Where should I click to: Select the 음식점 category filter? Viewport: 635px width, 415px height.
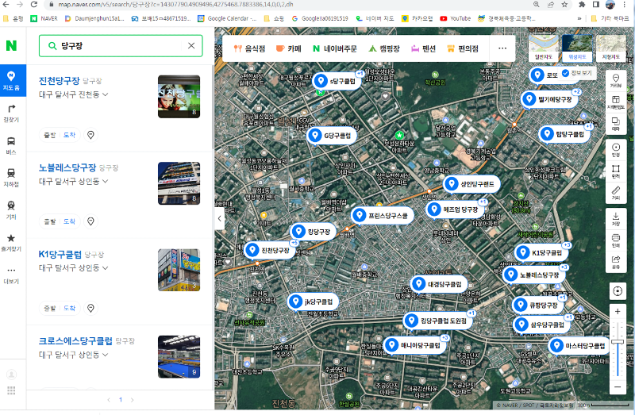(x=249, y=48)
